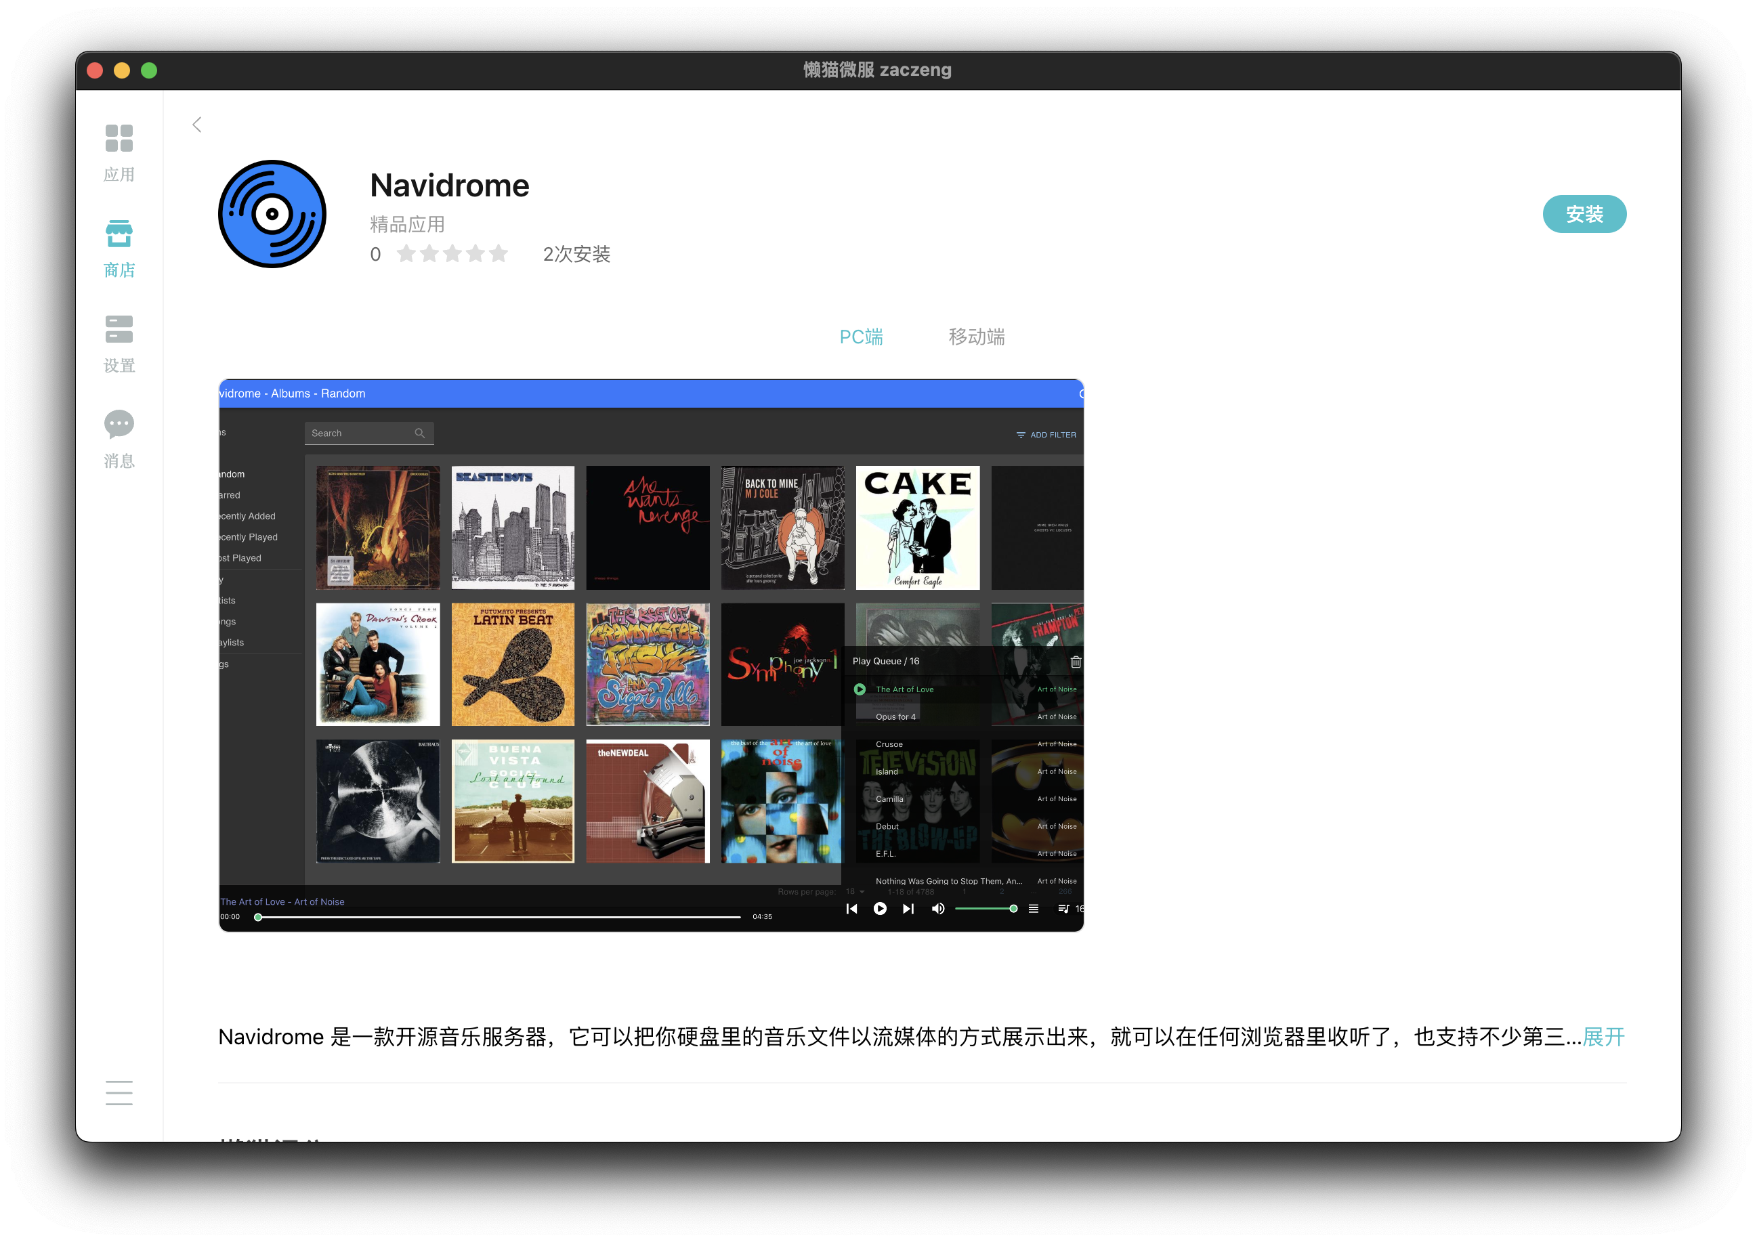This screenshot has width=1757, height=1242.
Task: Go to the 商店 store section
Action: (119, 249)
